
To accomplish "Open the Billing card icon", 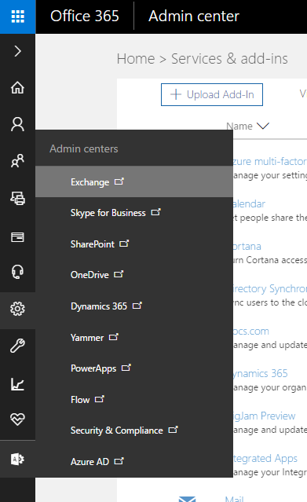I will [17, 237].
